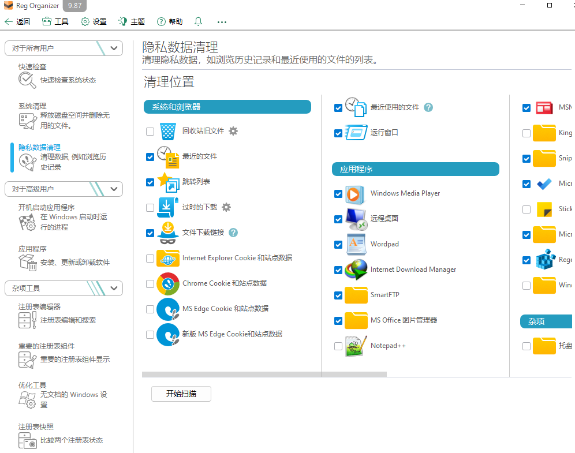Screen dimensions: 575x453
Task: Click gear icon next to 过时的下载
Action: 226,207
